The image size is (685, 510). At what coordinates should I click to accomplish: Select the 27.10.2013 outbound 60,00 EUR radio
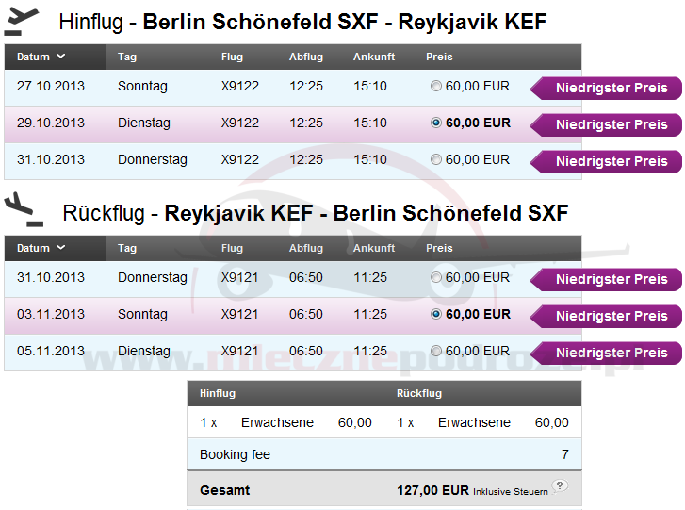[435, 87]
